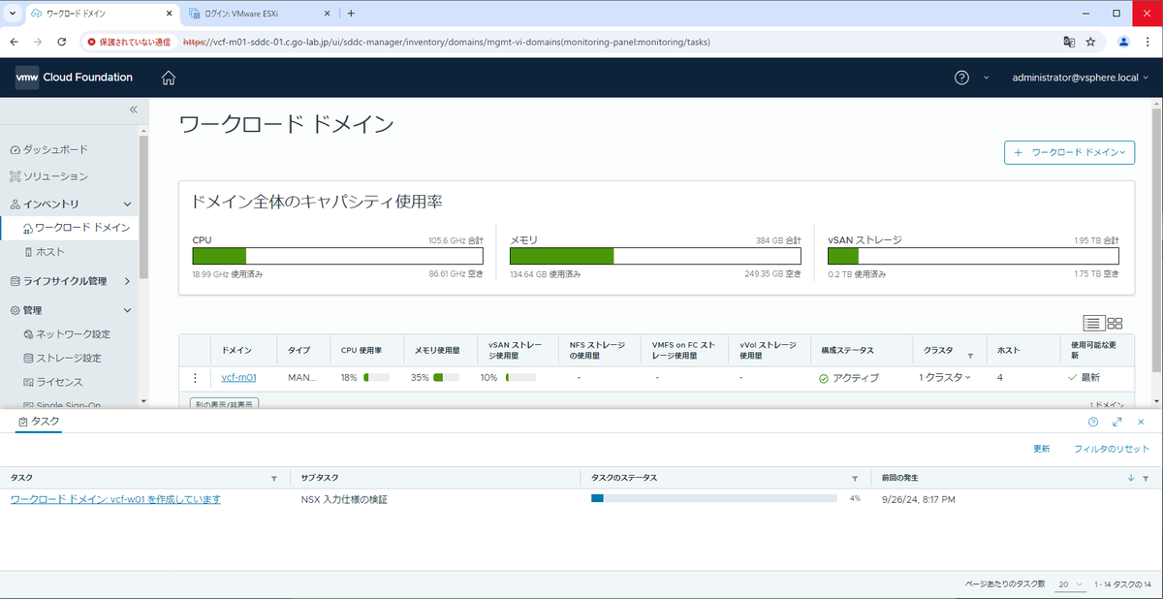Viewport: 1163px width, 599px height.
Task: Click the 構成ステータス column header
Action: coord(847,350)
